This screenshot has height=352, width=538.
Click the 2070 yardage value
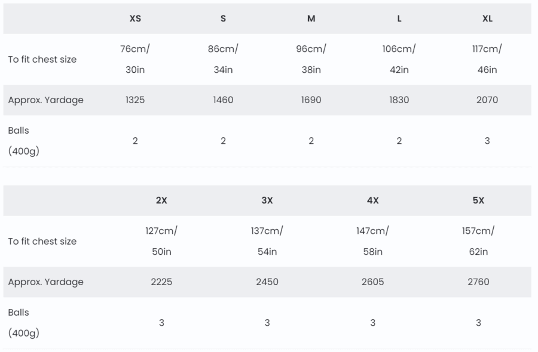(487, 100)
